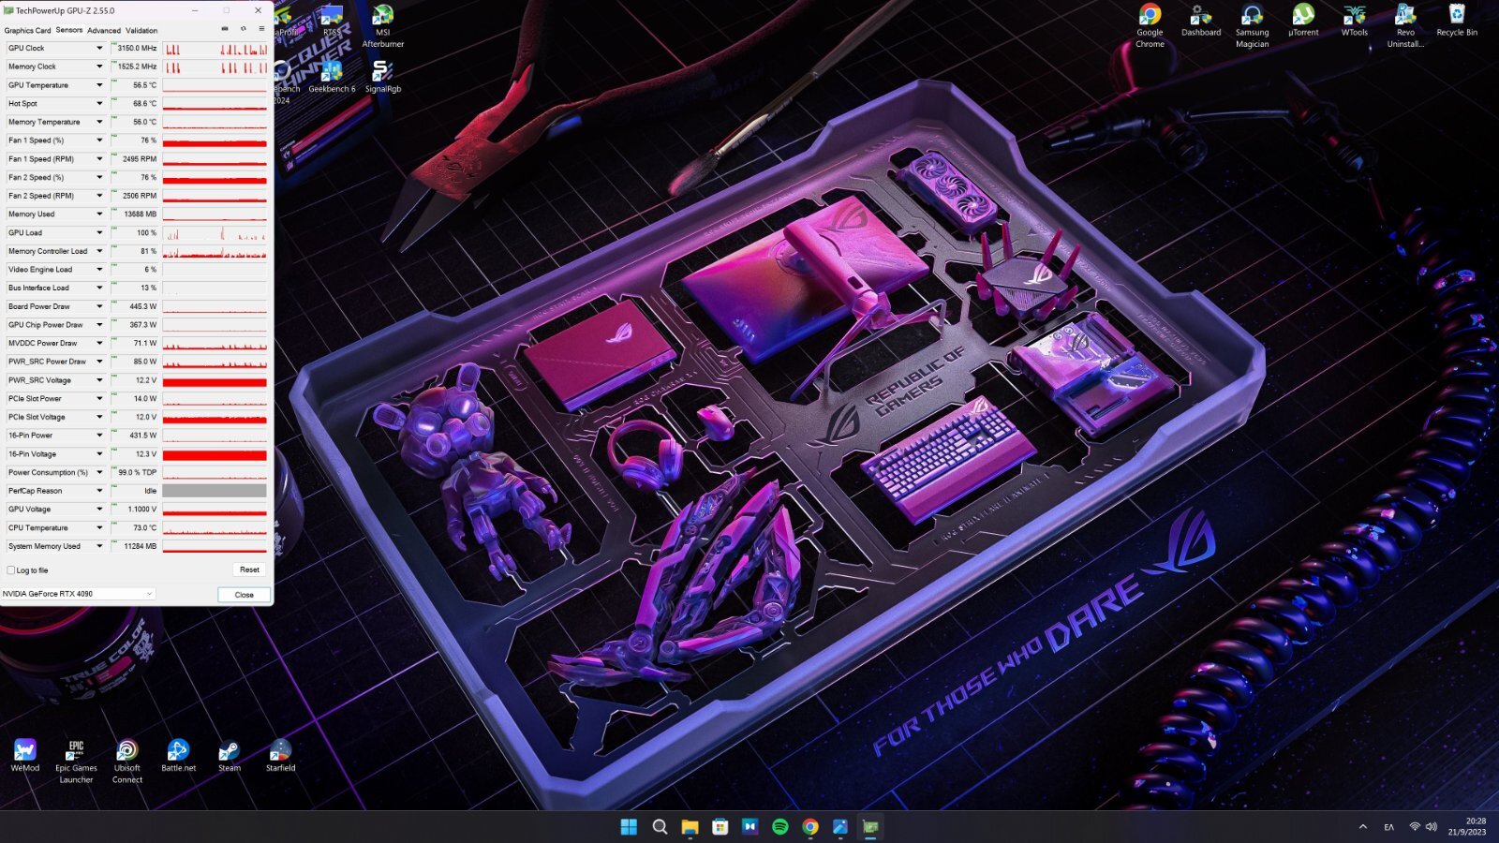Screen dimensions: 1499x843
Task: Open the Windows Start menu
Action: pos(629,826)
